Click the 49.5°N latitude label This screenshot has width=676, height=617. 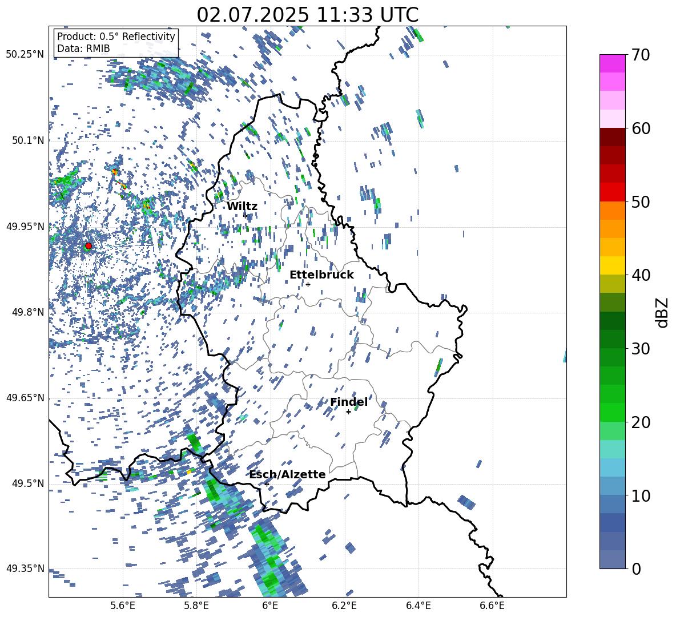click(x=27, y=484)
